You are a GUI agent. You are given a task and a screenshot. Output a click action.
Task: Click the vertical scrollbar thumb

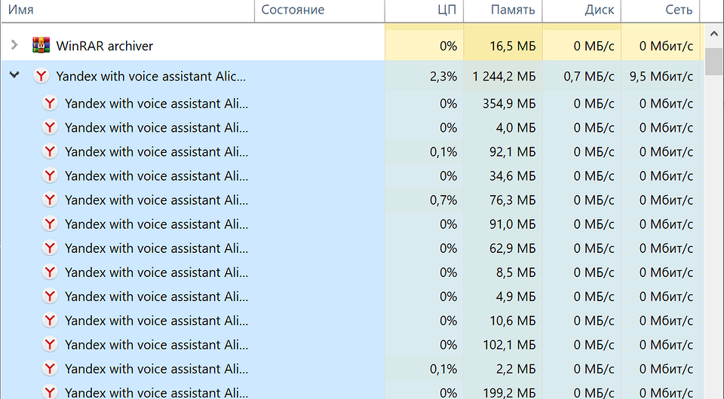713,60
